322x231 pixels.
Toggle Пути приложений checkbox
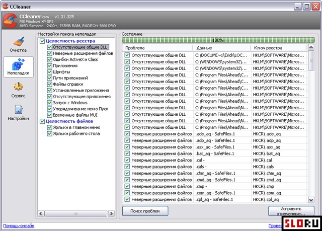pyautogui.click(x=49, y=78)
